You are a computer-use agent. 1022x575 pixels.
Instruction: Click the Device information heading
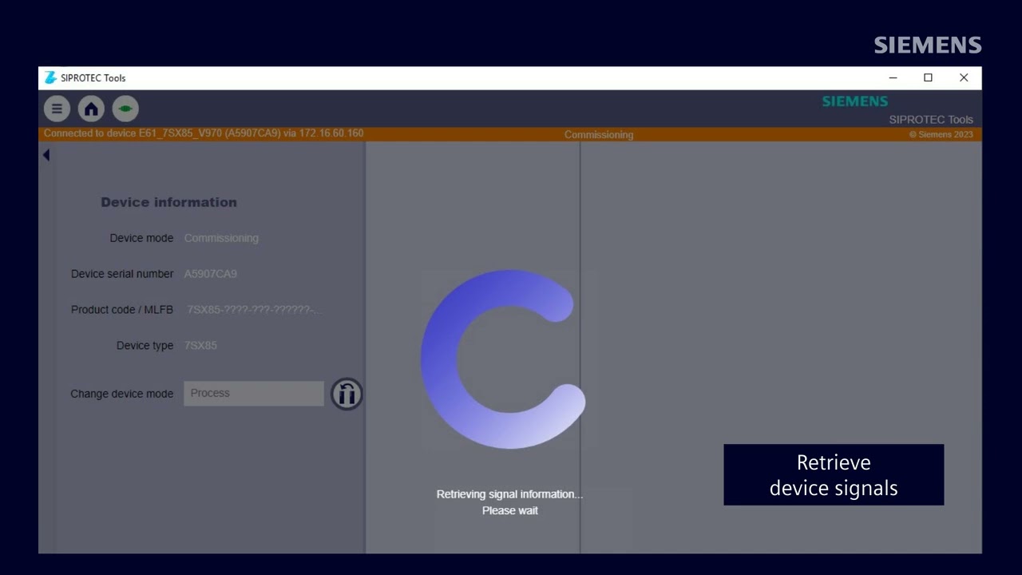[x=168, y=202]
